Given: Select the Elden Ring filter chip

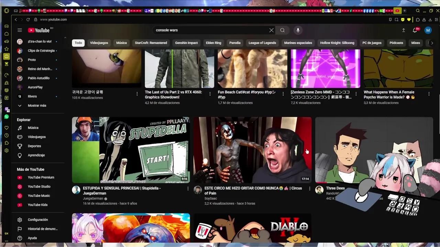Looking at the screenshot, I should pyautogui.click(x=213, y=43).
